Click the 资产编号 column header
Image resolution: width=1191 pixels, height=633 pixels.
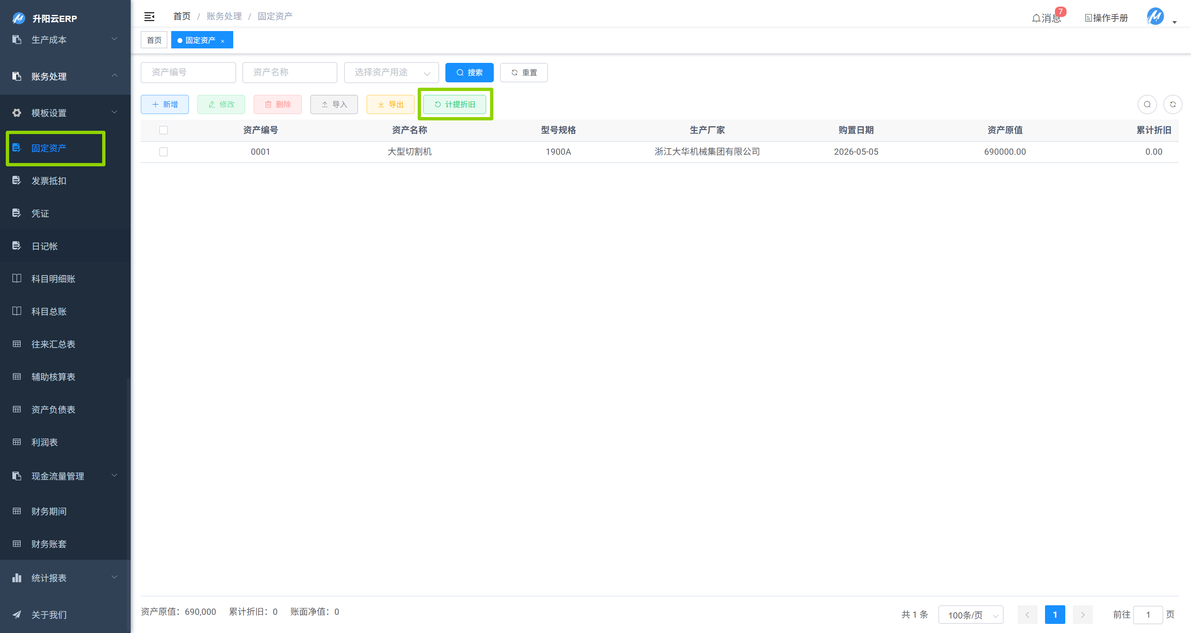tap(260, 130)
